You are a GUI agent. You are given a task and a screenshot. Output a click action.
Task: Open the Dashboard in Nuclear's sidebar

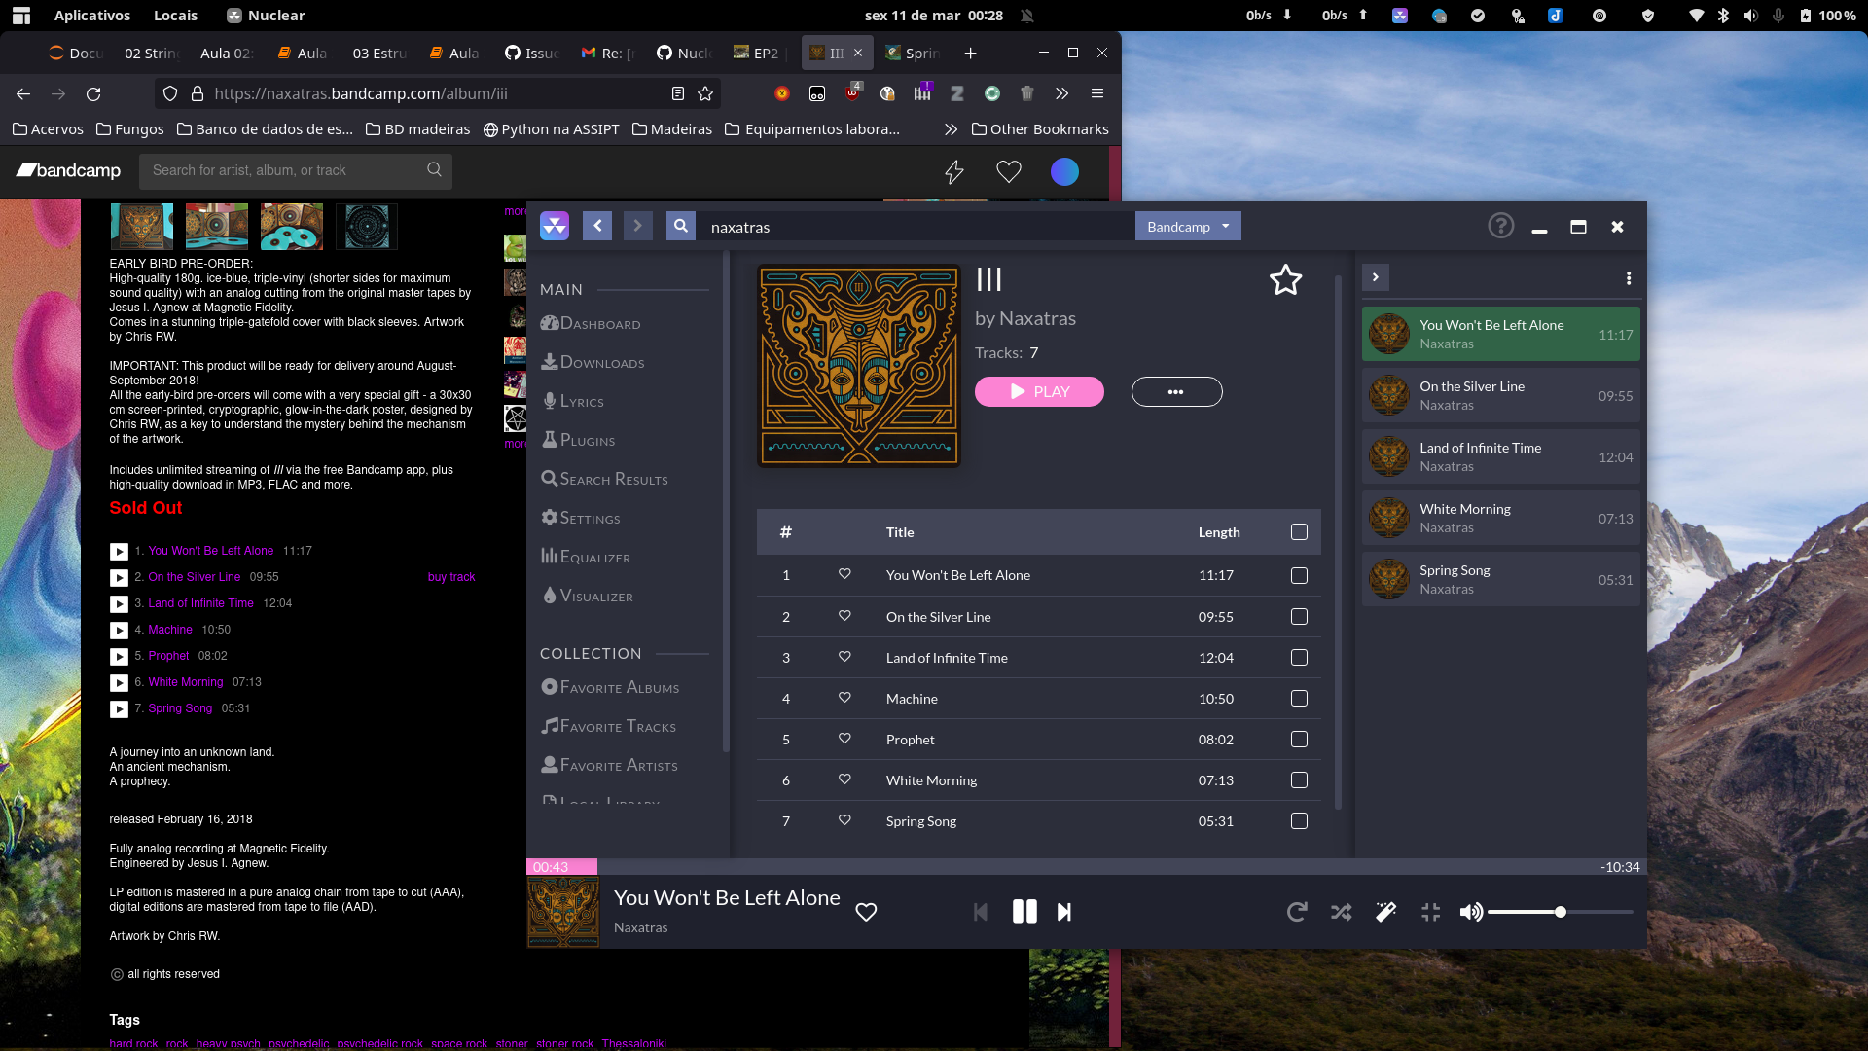pyautogui.click(x=597, y=323)
